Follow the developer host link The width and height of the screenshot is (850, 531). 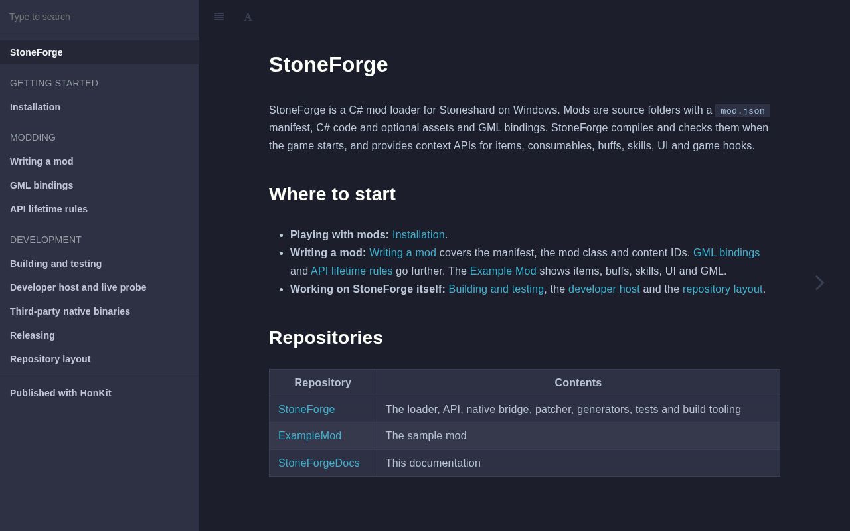tap(604, 289)
